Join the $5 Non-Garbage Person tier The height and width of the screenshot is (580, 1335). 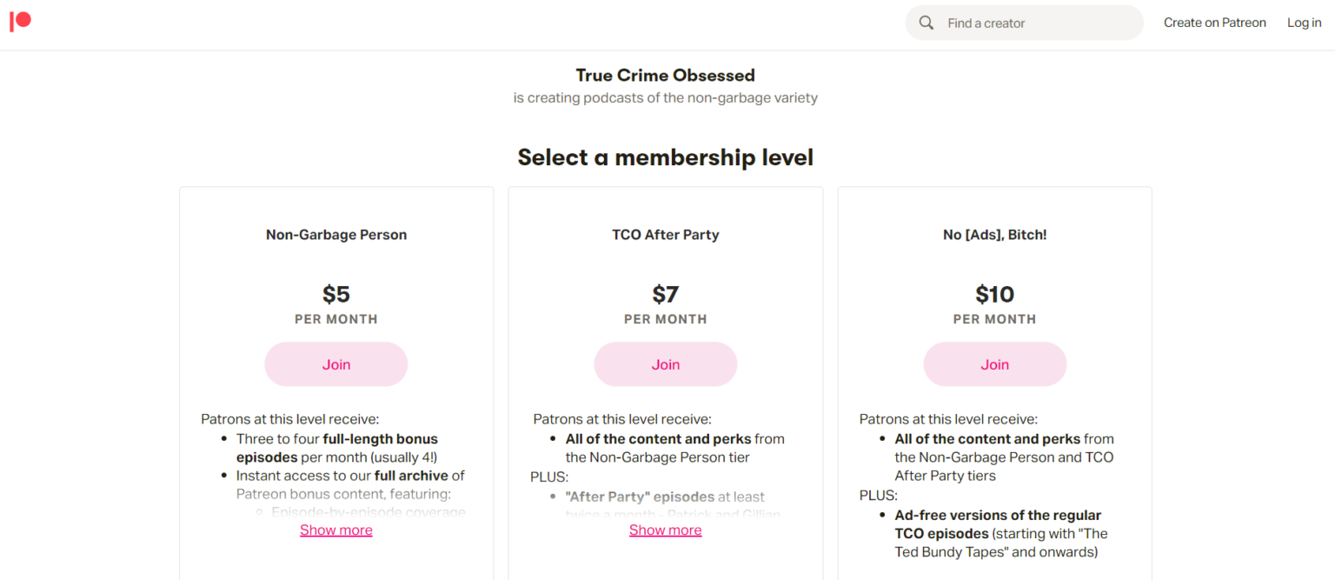pos(336,364)
